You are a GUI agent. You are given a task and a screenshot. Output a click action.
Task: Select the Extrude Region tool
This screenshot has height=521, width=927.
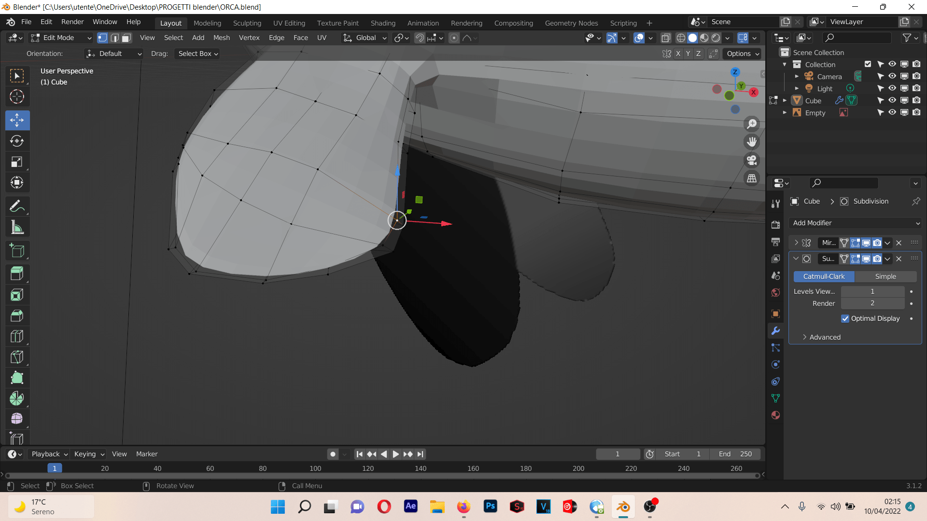click(17, 274)
